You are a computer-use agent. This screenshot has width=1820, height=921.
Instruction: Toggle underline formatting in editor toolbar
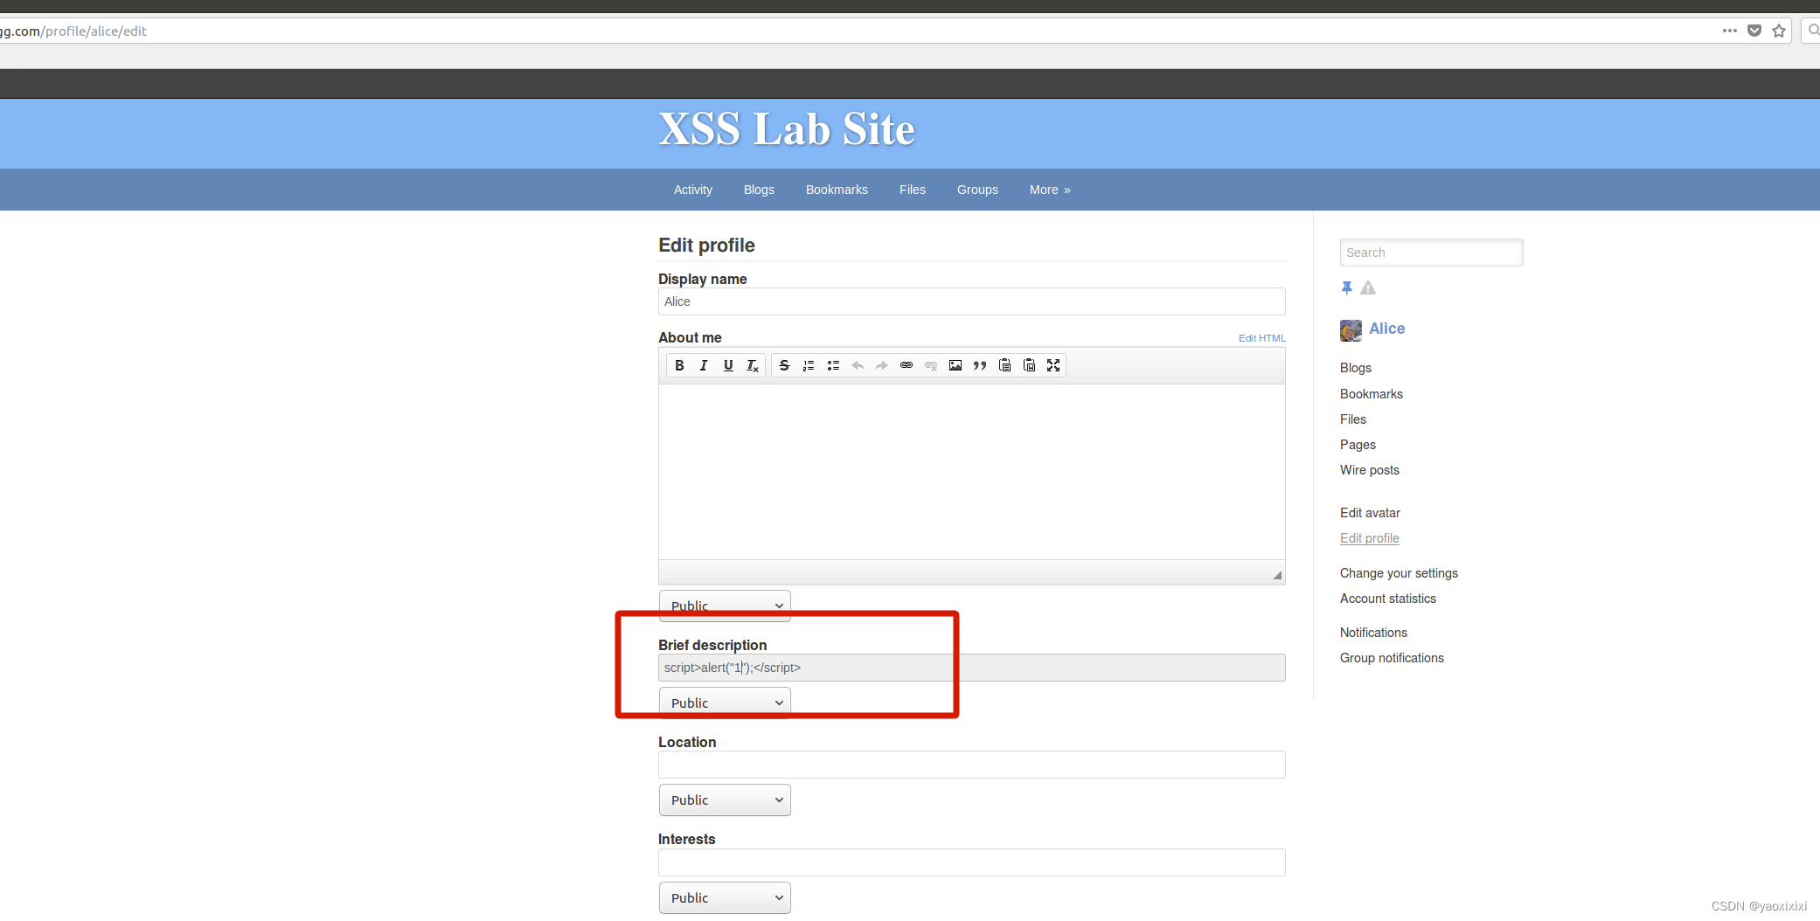[728, 365]
